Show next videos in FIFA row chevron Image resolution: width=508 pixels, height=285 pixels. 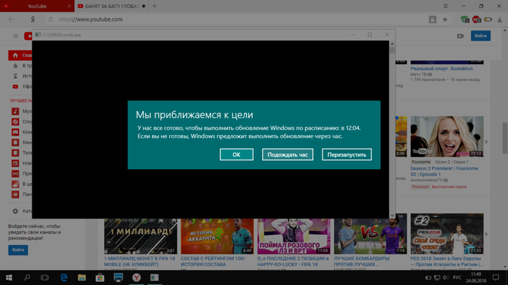(x=486, y=234)
